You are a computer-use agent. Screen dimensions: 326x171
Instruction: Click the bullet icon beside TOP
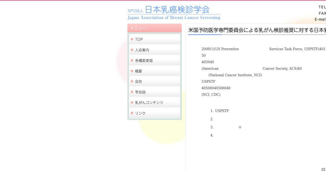[132, 39]
